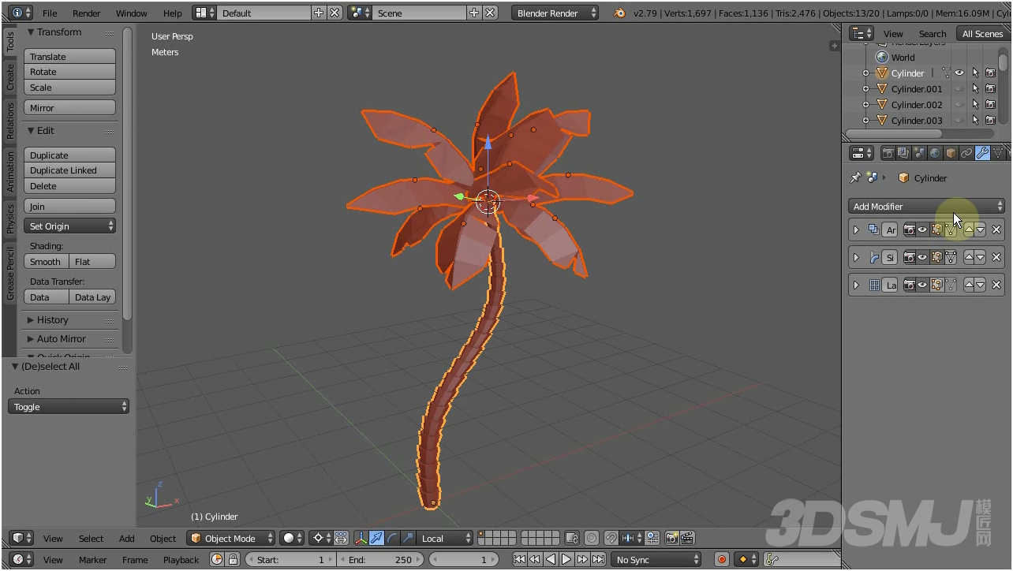1013x571 pixels.
Task: Click OpenGL render image camera icon
Action: tap(671, 539)
